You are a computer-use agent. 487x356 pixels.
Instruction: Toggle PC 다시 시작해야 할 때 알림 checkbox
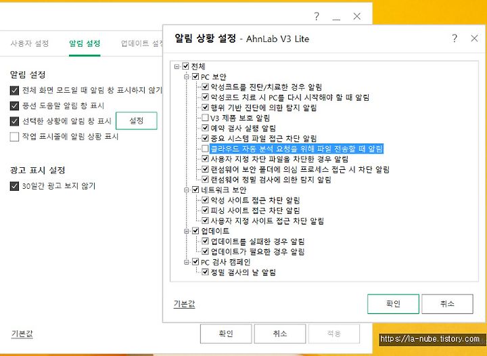[x=205, y=97]
